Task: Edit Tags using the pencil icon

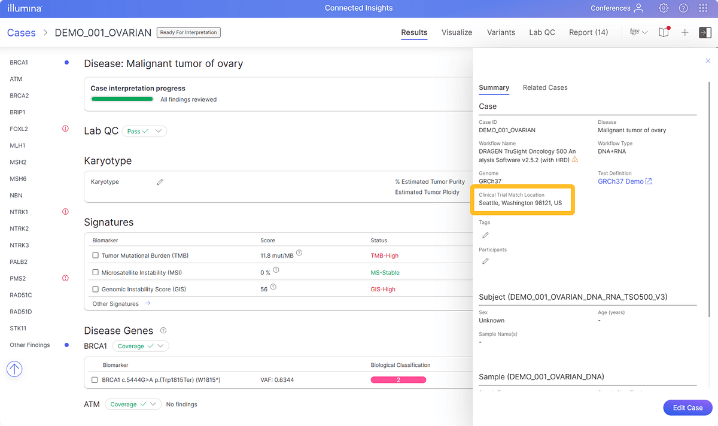Action: pyautogui.click(x=485, y=235)
